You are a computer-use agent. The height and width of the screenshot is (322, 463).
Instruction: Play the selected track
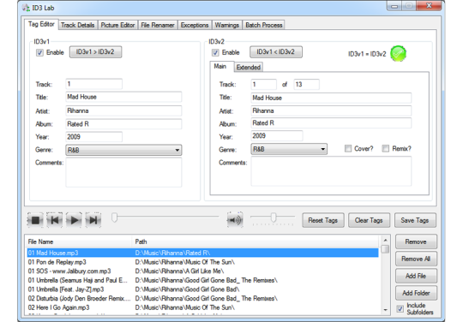pos(74,220)
